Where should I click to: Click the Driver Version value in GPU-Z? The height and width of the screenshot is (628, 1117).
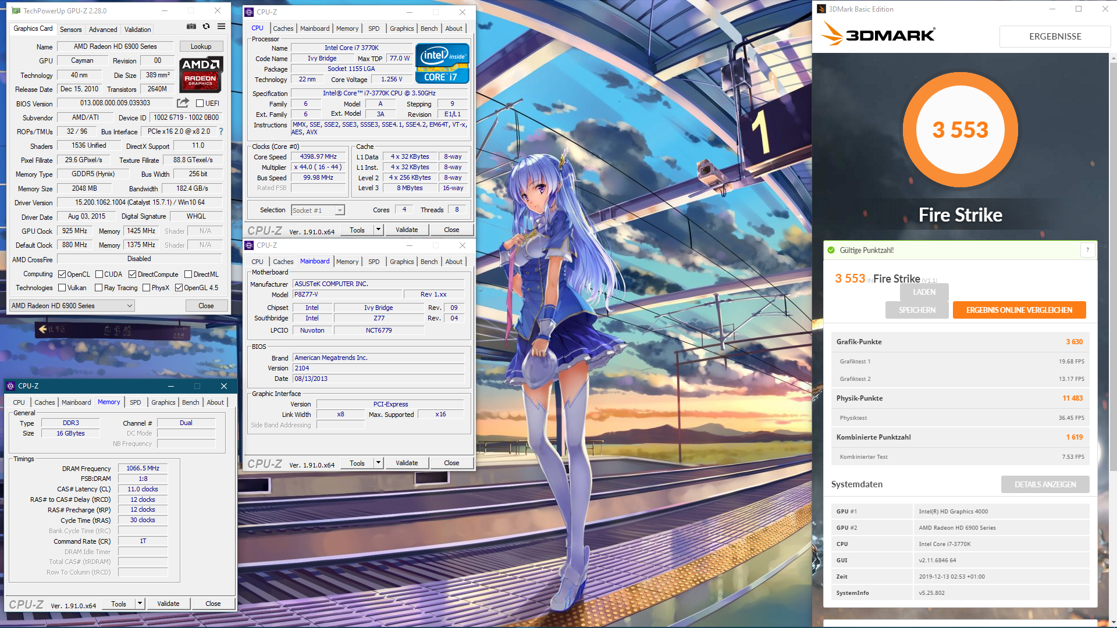[140, 202]
